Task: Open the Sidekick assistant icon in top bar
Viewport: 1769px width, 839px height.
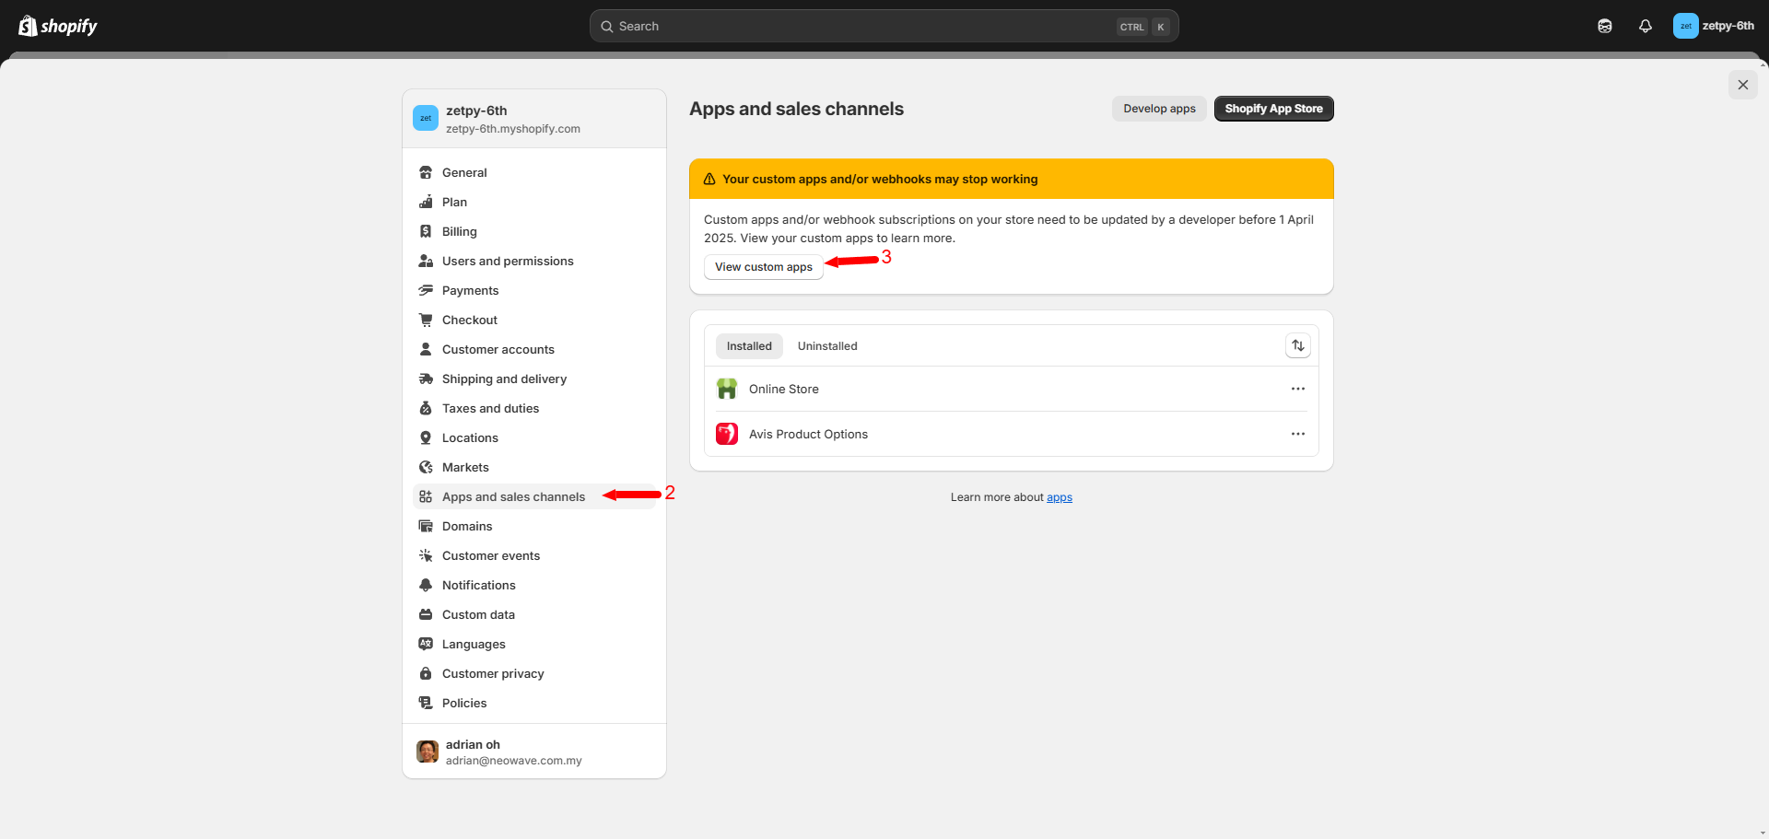Action: pyautogui.click(x=1604, y=26)
